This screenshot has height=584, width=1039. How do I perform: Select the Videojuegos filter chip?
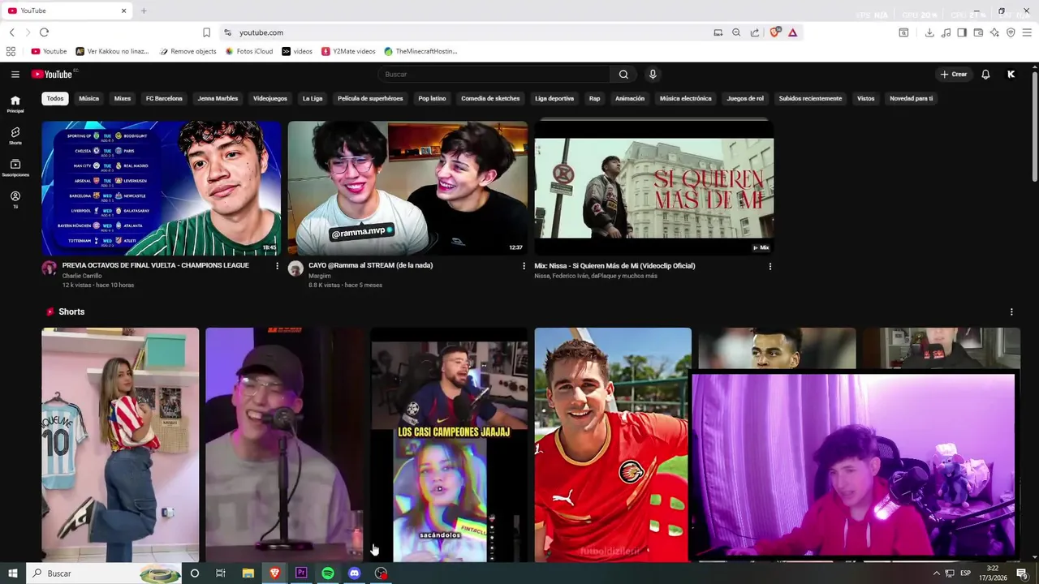270,98
